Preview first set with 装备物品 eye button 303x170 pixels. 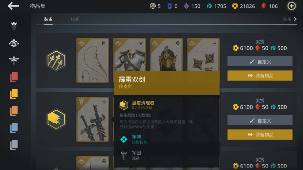click(260, 75)
